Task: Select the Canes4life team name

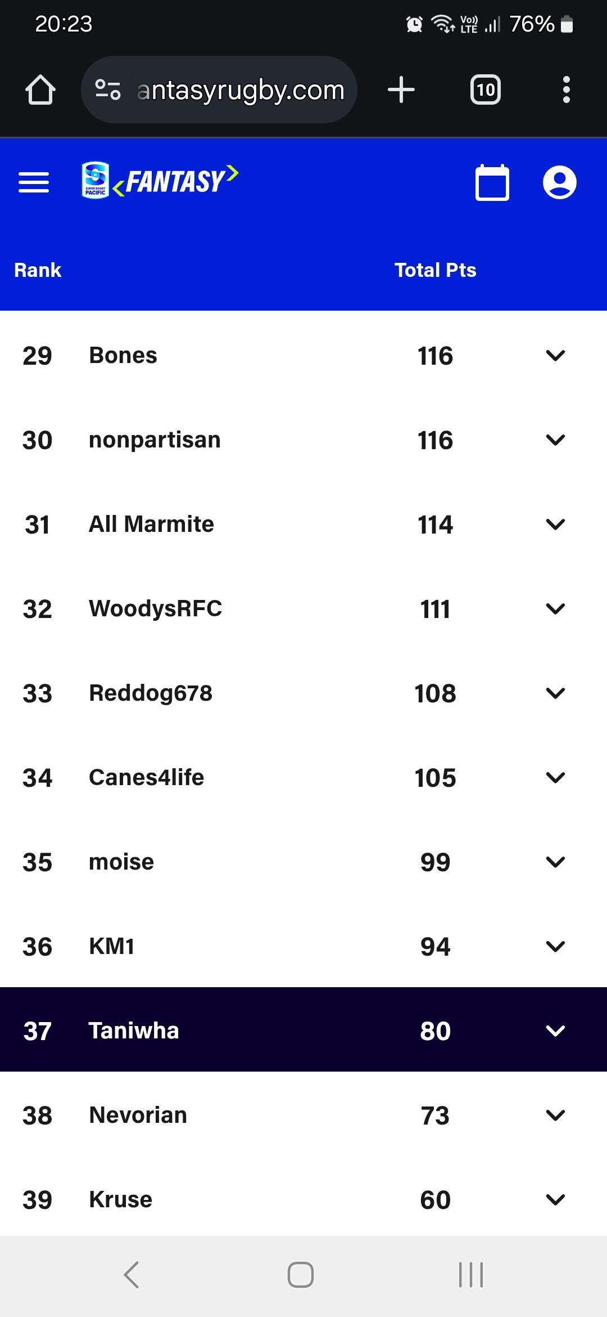Action: (146, 778)
